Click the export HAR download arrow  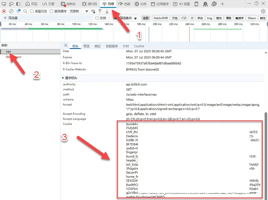click(107, 11)
